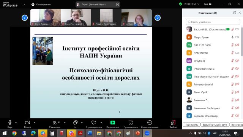Select Лідія Гуменна video thumbnail
The width and height of the screenshot is (243, 137).
point(46,18)
